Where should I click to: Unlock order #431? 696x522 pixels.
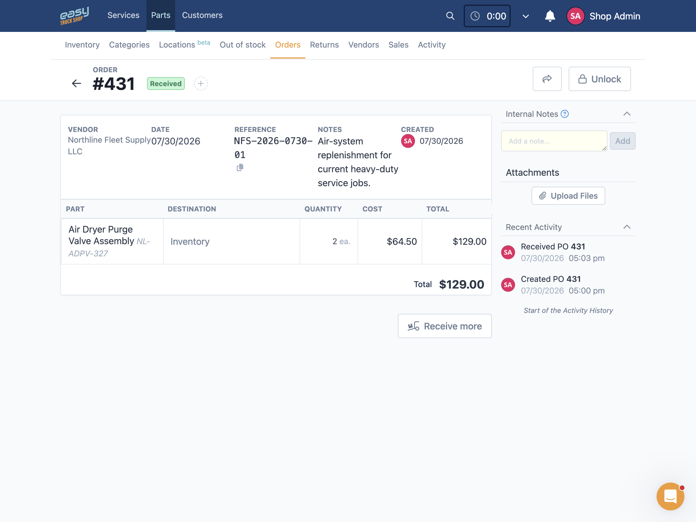(x=599, y=79)
